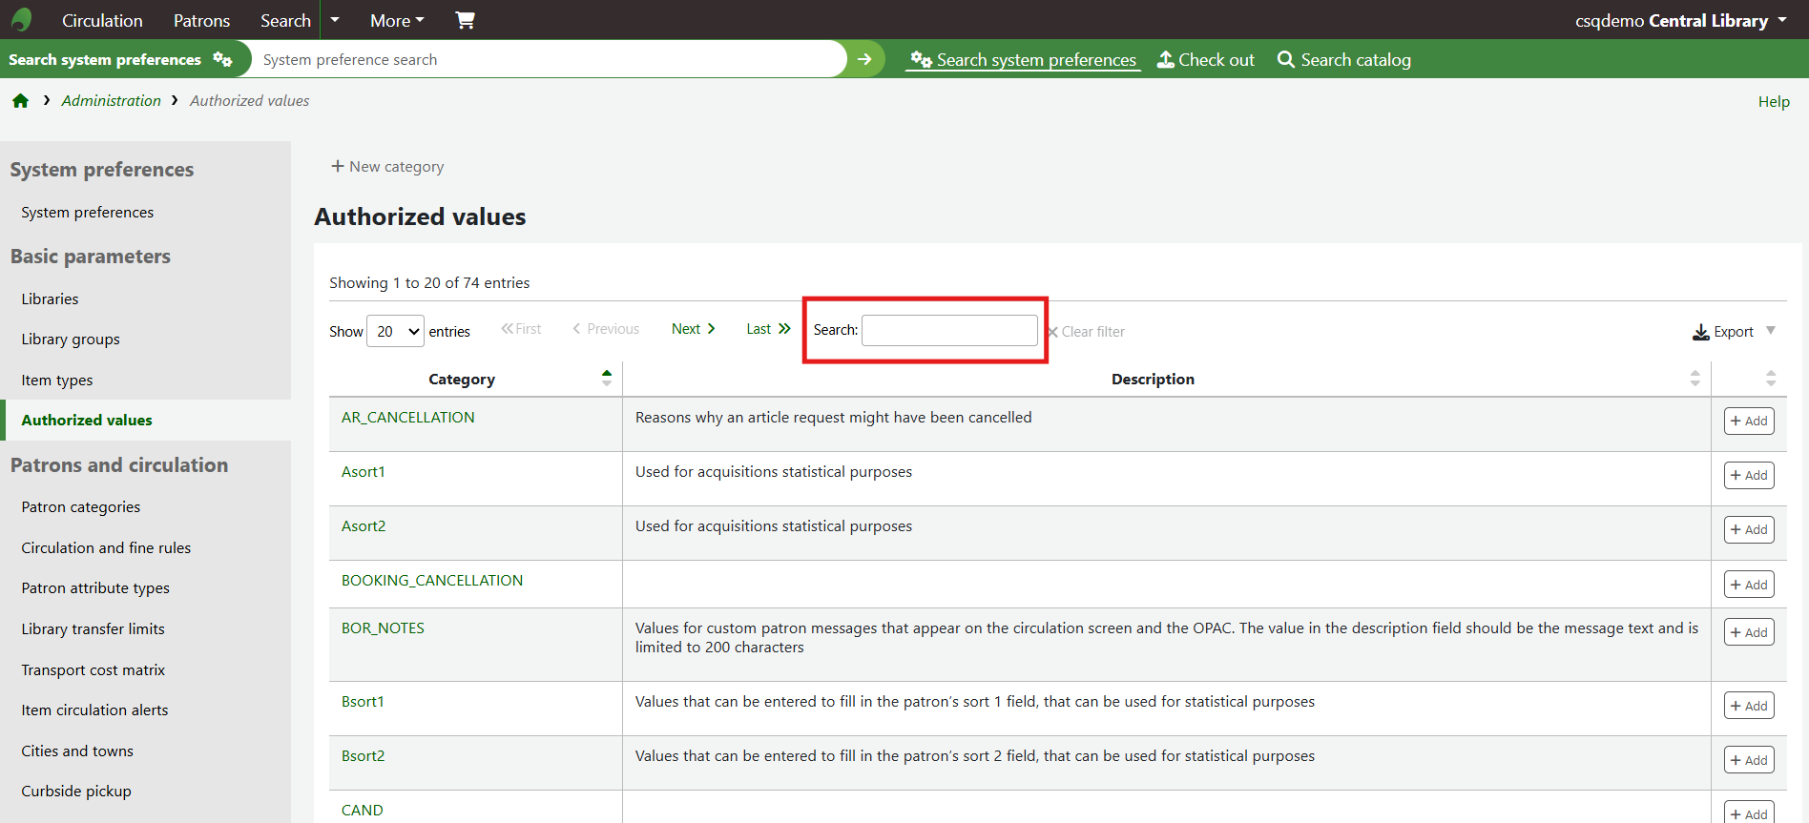Change the Show entries count dropdown

click(x=395, y=331)
